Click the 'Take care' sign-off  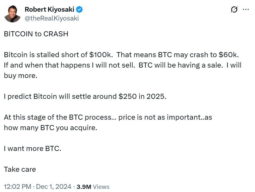tap(20, 169)
